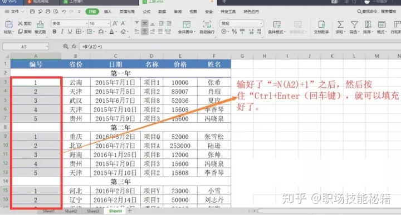The width and height of the screenshot is (401, 215).
Task: Click the Print icon in quick access toolbar
Action: pos(48,12)
